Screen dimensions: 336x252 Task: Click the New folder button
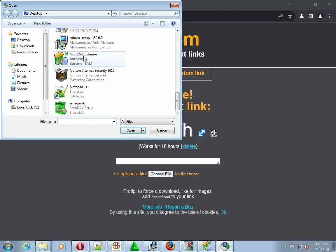42,23
